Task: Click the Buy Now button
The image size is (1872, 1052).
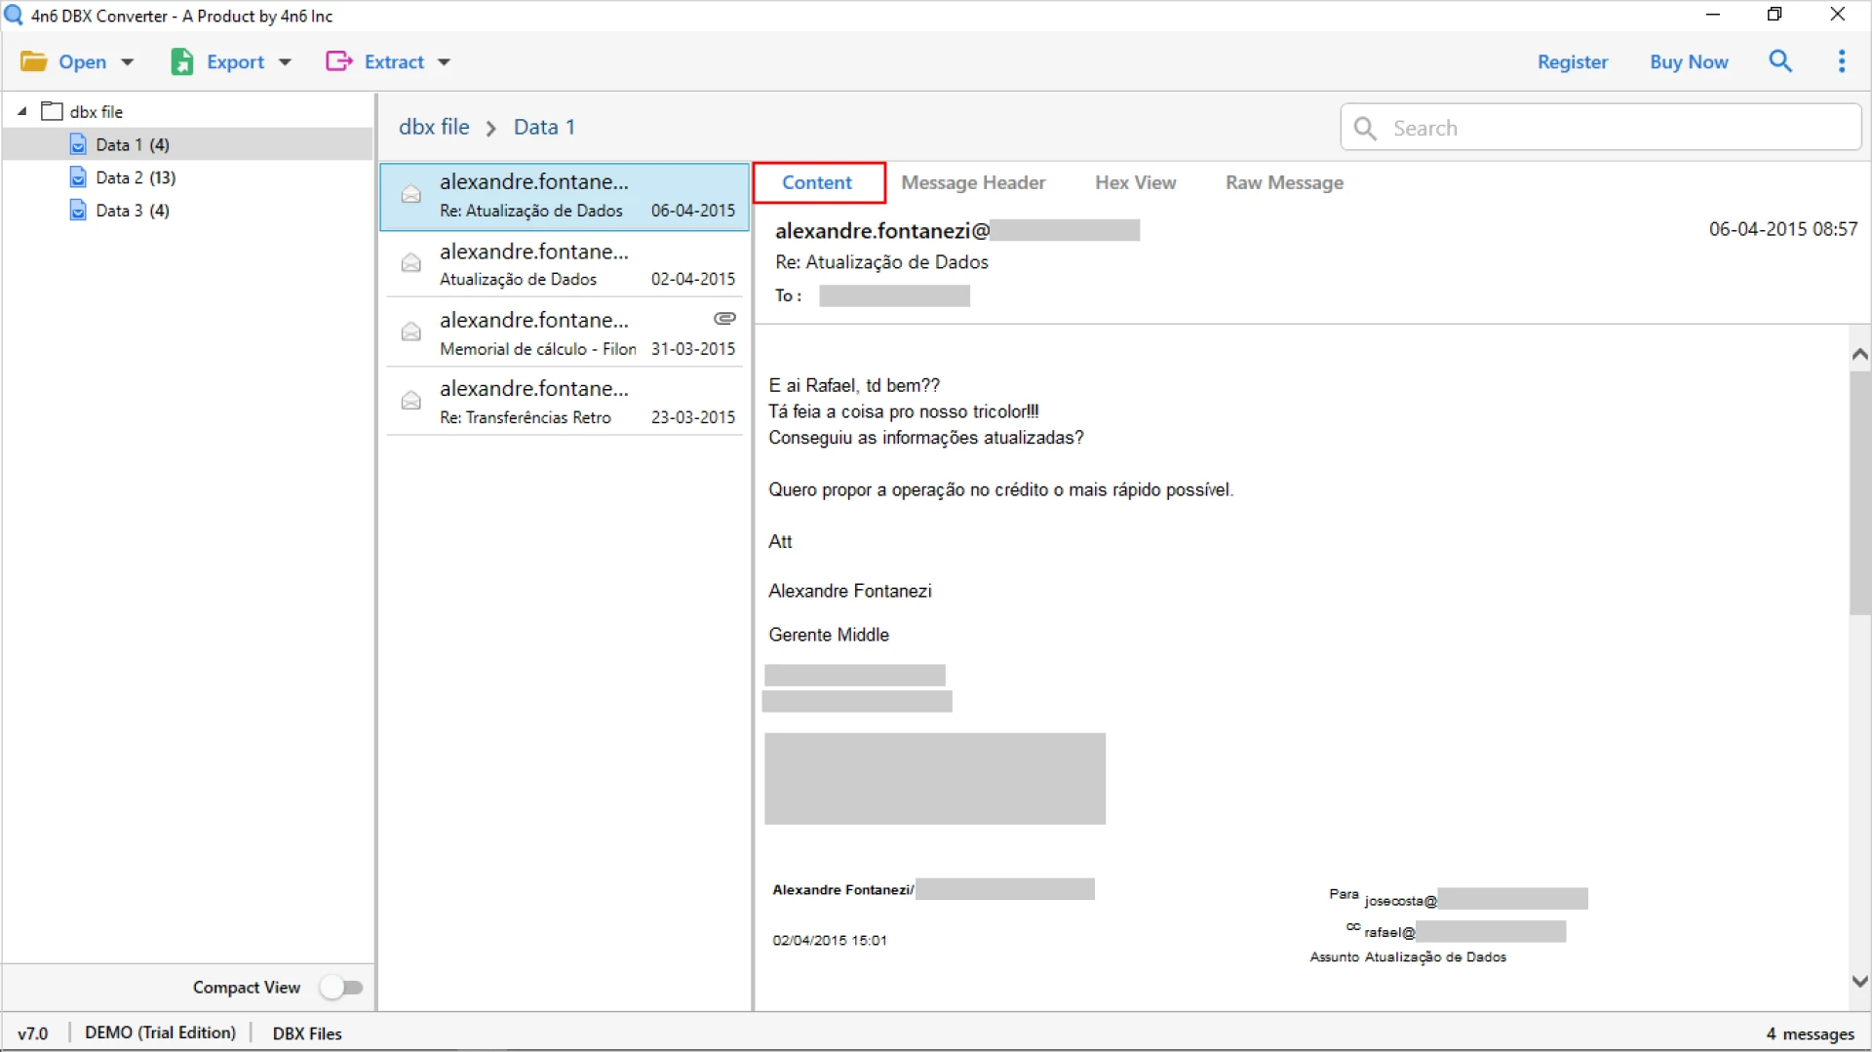Action: click(1689, 61)
